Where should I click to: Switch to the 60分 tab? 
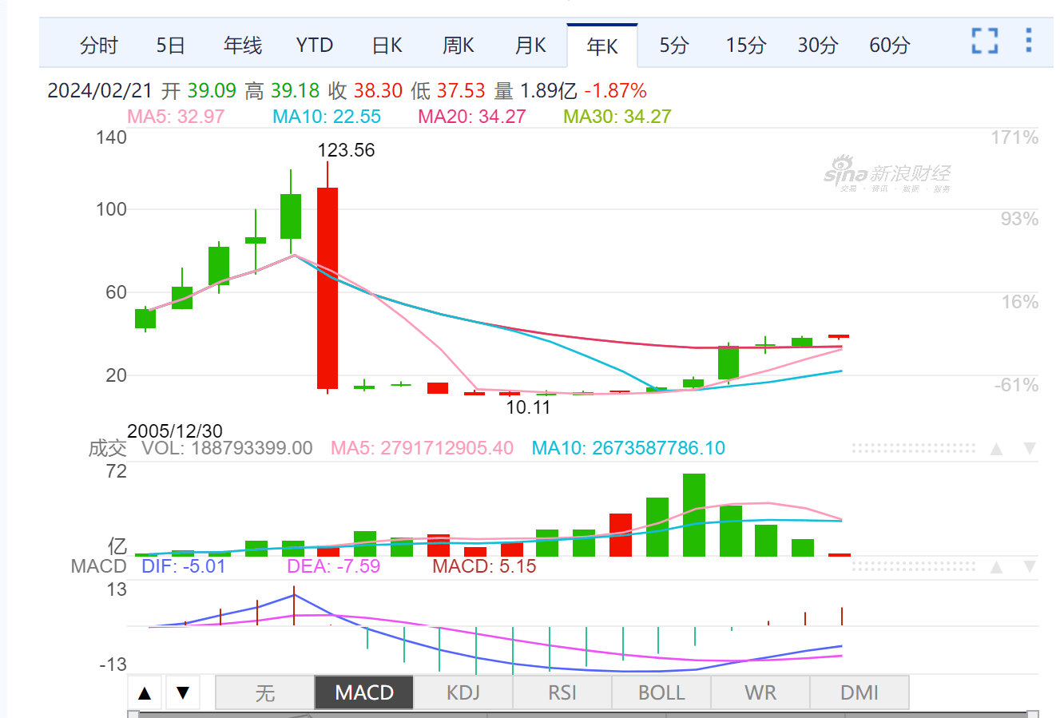pyautogui.click(x=888, y=46)
